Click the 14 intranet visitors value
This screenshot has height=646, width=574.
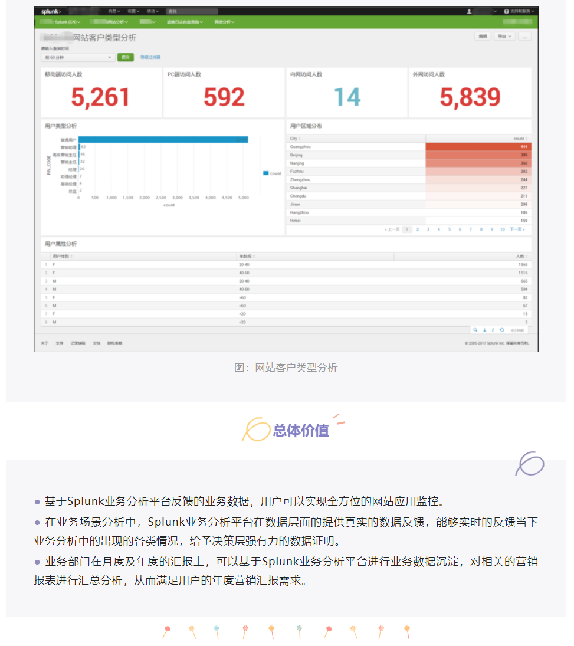point(347,97)
